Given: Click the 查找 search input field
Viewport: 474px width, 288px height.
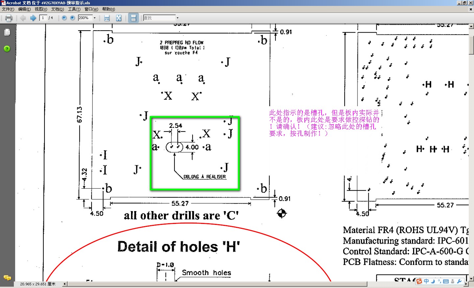Looking at the screenshot, I should point(159,18).
